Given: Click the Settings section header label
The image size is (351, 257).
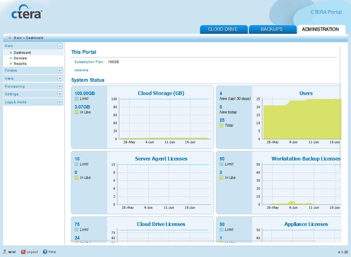Looking at the screenshot, I should pos(12,94).
